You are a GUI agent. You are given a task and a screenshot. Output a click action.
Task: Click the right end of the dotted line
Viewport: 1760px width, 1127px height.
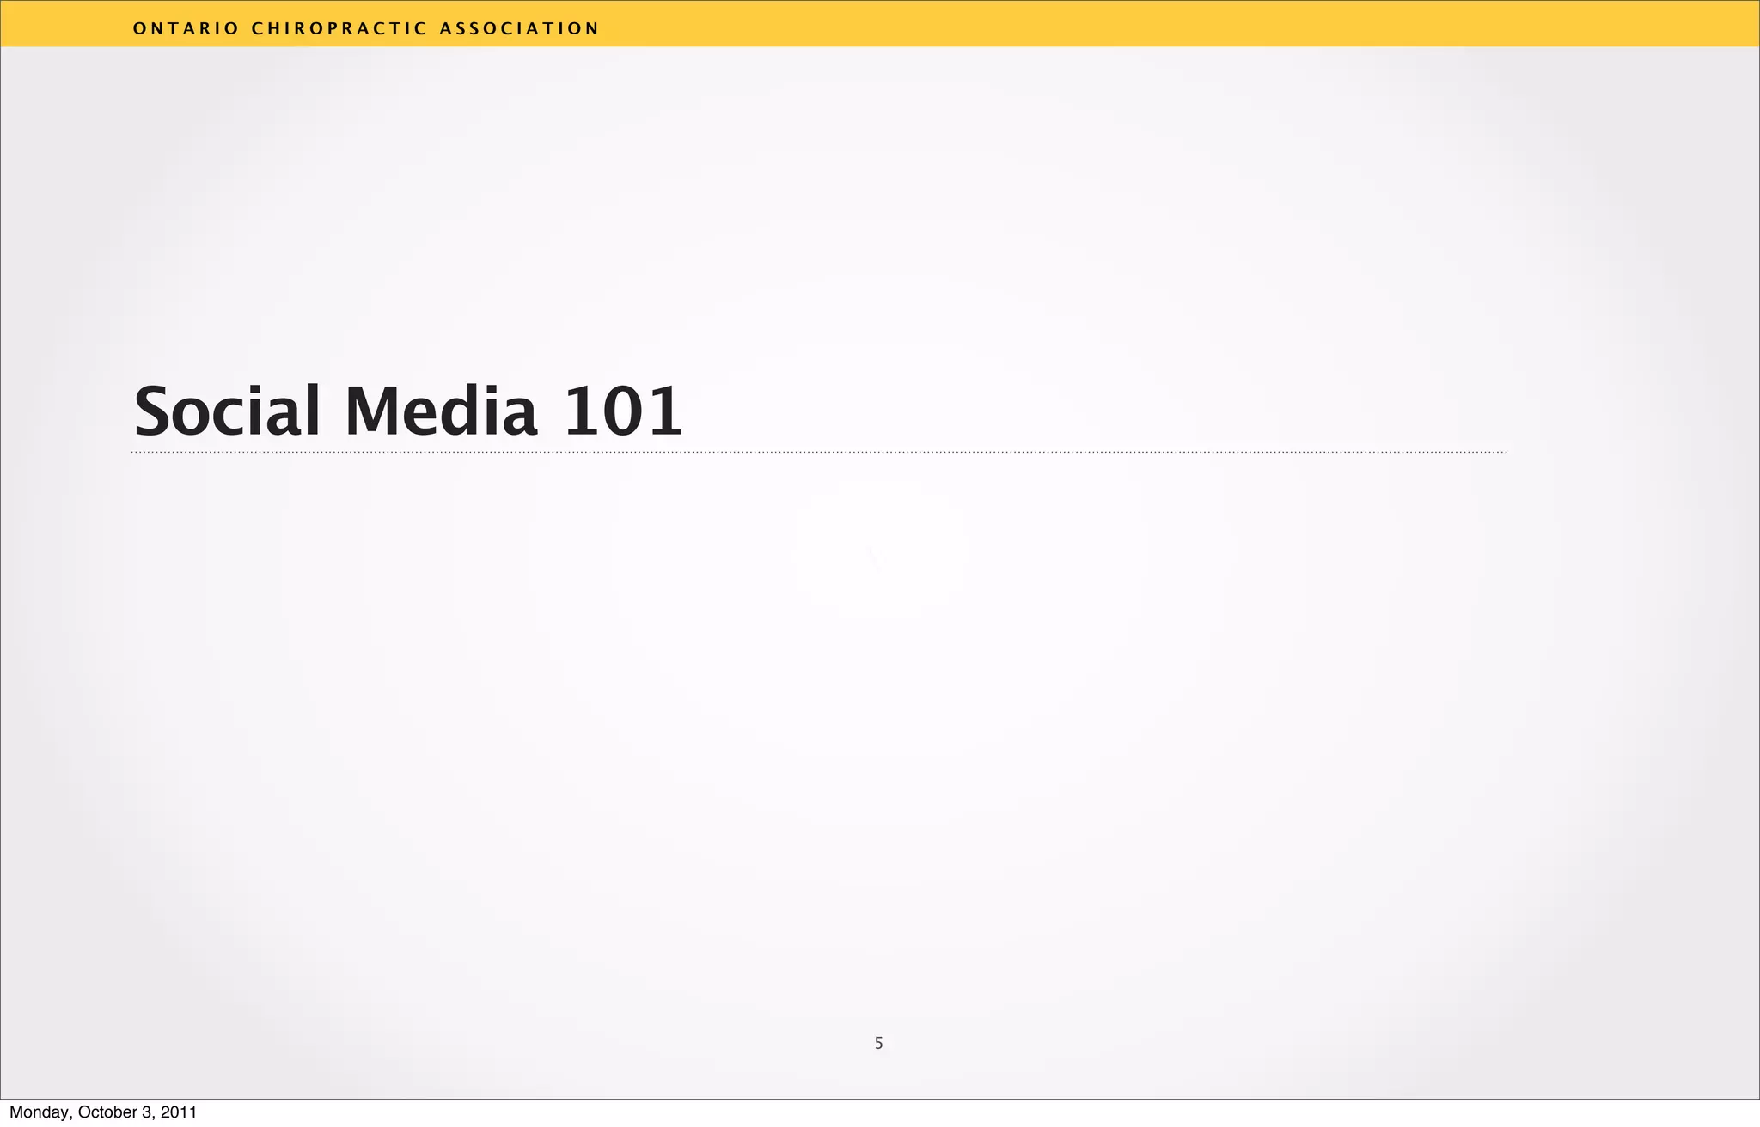(1504, 452)
